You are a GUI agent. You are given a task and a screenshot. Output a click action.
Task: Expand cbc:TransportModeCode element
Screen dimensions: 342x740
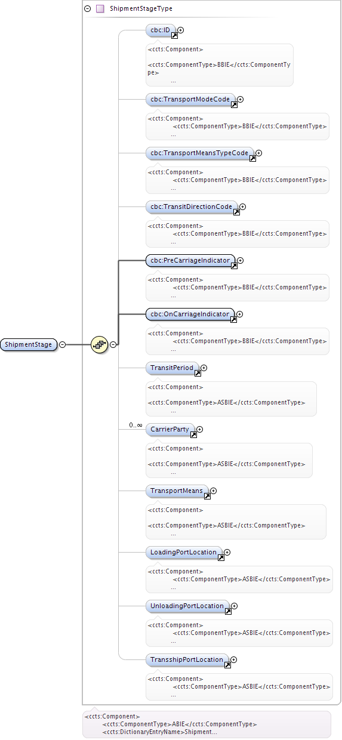pos(241,100)
